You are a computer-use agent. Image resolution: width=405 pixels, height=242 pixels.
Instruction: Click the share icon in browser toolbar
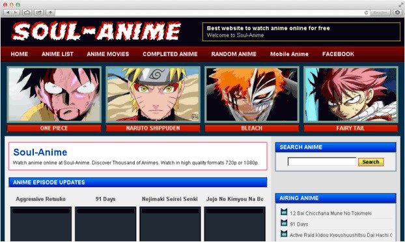(x=39, y=12)
